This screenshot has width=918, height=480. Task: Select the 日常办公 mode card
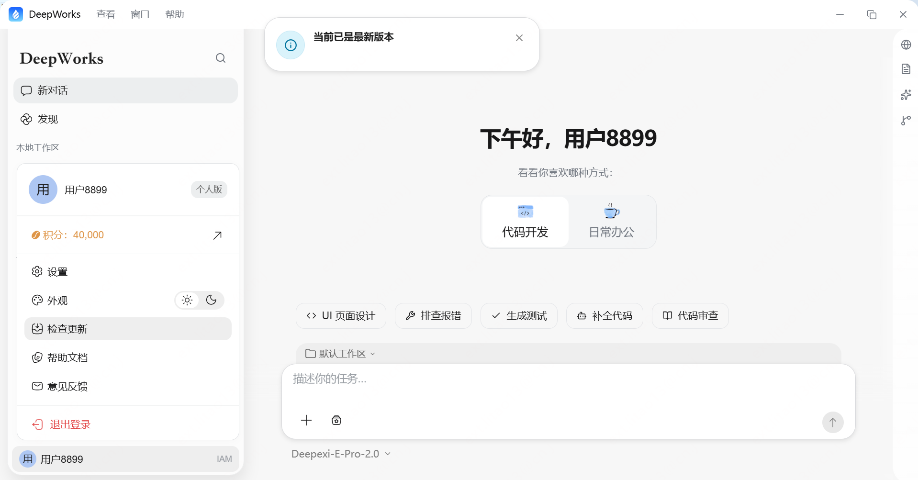pos(612,222)
